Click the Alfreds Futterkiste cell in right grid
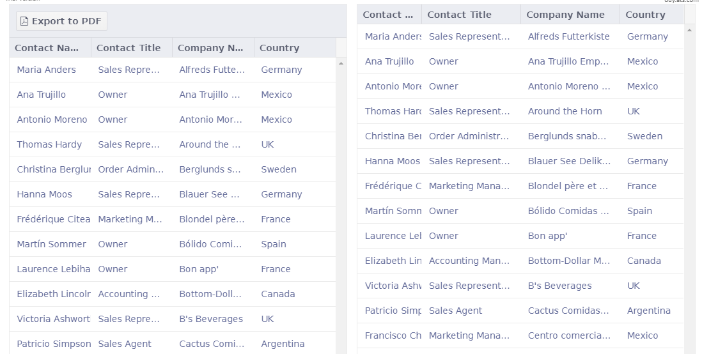The image size is (702, 354). click(568, 36)
